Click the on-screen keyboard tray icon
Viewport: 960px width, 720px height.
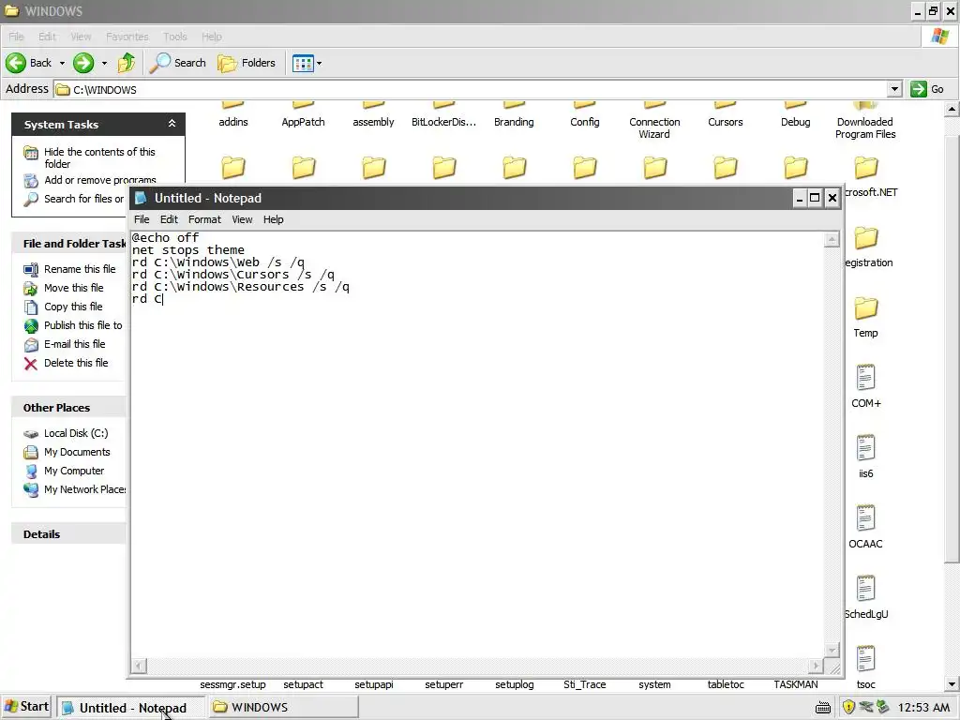coord(823,708)
